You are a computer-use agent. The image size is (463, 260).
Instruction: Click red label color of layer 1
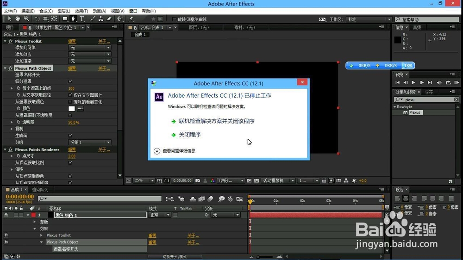point(33,215)
